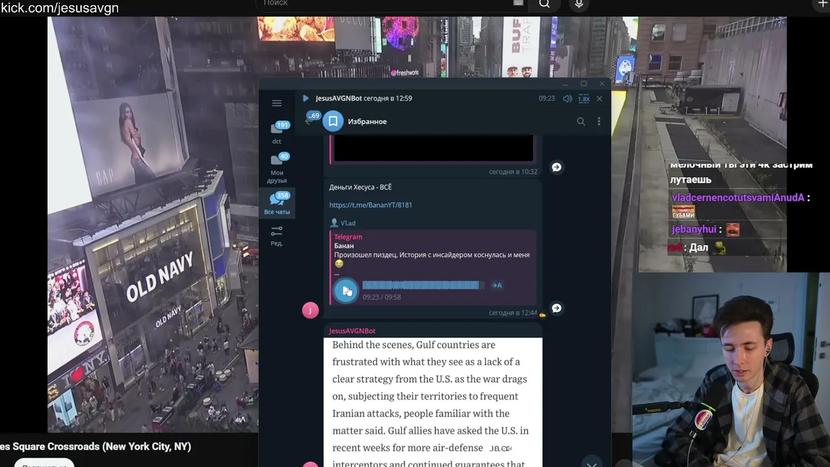Start voice search with the microphone
The width and height of the screenshot is (830, 467).
point(579,4)
